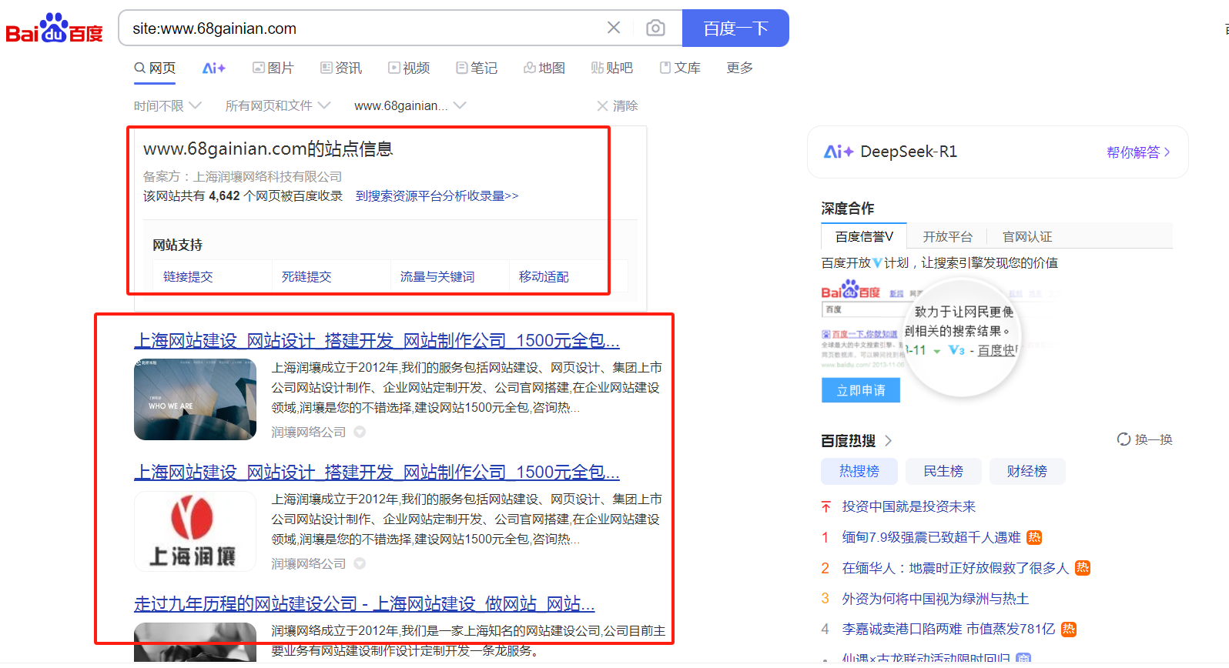This screenshot has width=1229, height=668.
Task: Open 百度热搜 heading arrow
Action: click(x=888, y=440)
